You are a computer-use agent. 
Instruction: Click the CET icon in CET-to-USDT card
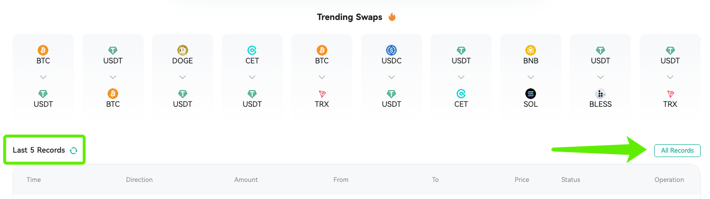pyautogui.click(x=252, y=50)
